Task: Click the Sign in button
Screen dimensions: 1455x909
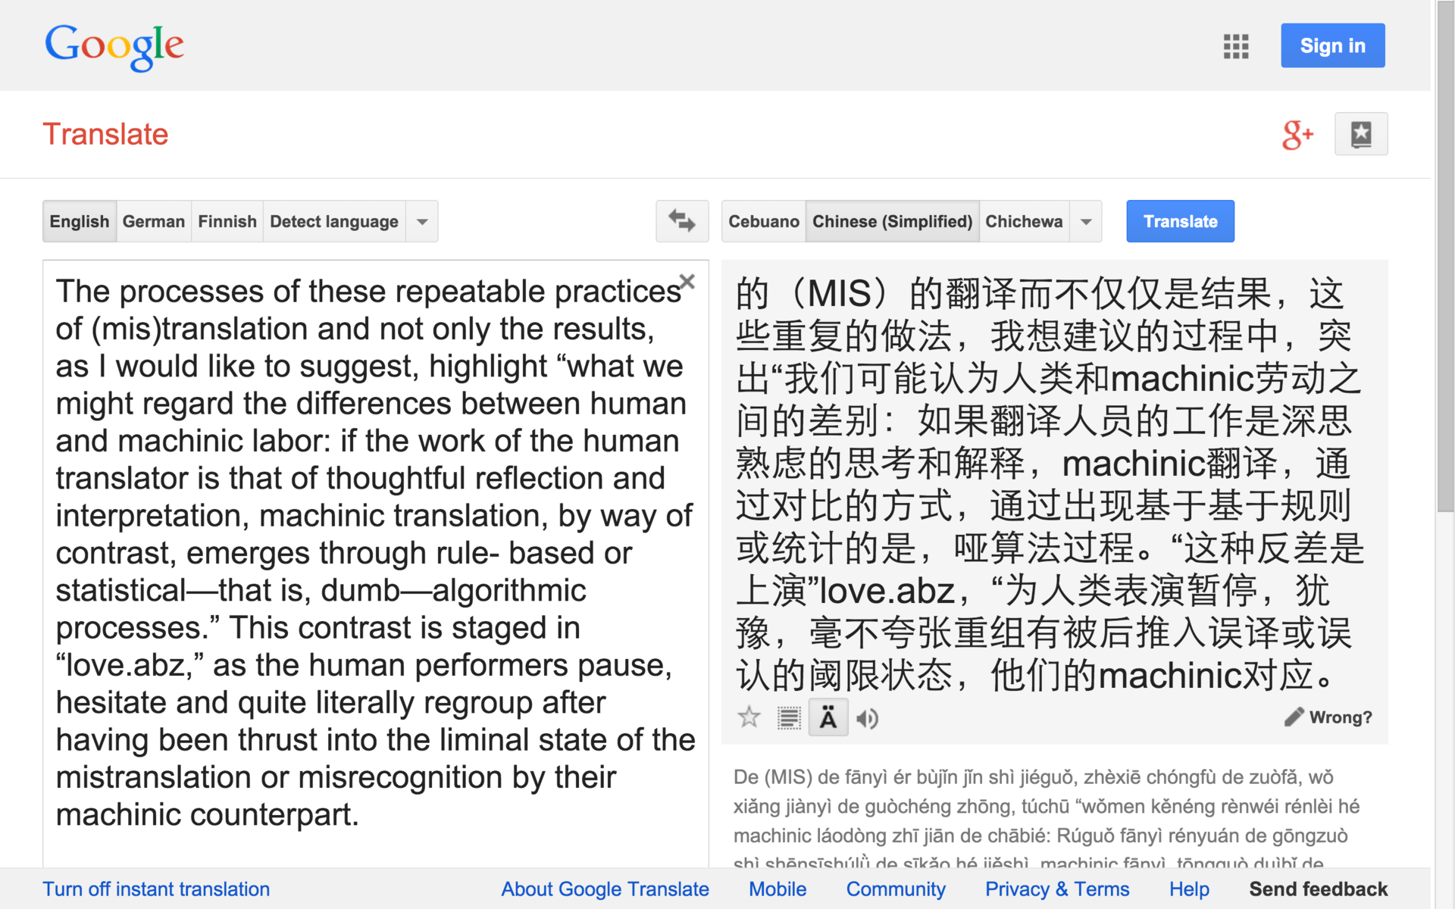Action: [1332, 46]
